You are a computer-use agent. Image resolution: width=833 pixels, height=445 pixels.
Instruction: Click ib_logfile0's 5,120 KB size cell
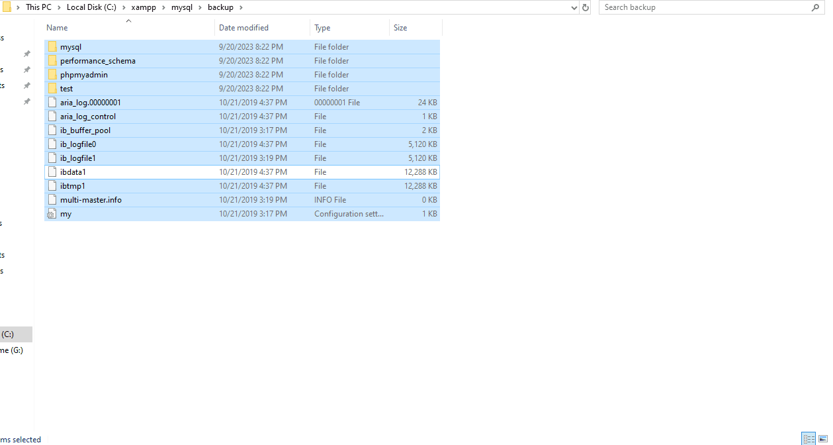click(423, 144)
